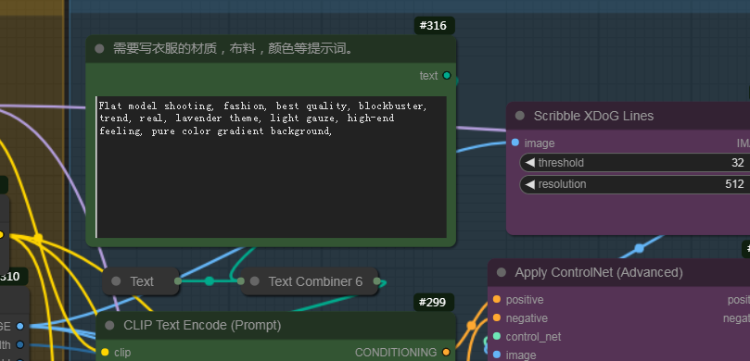Decrease the threshold value with the left arrow
Image resolution: width=750 pixels, height=361 pixels.
point(529,163)
